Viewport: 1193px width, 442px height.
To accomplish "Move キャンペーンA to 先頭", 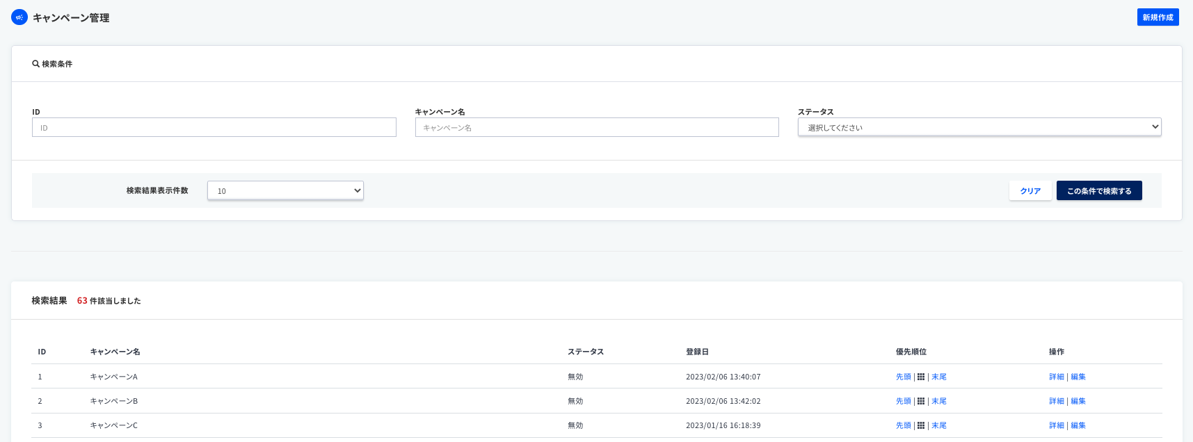I will coord(903,377).
